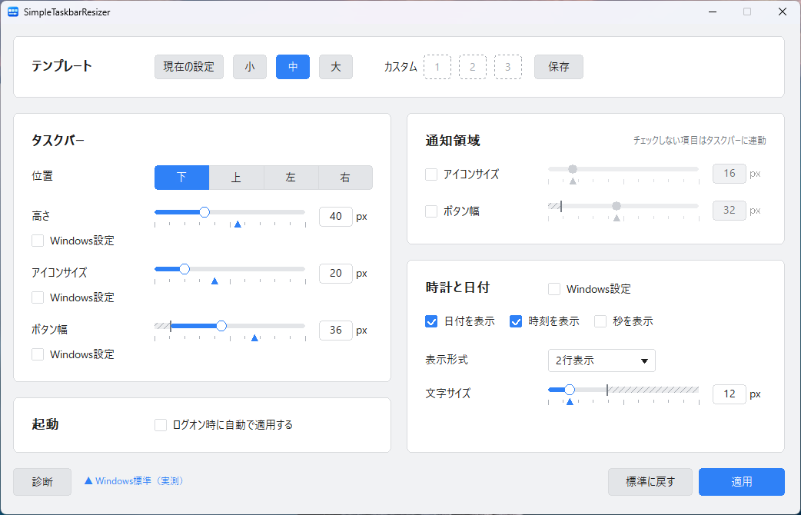Screen dimensions: 801x515
Task: Enable 通知領域 アイコンサイズ checkbox
Action: point(431,174)
